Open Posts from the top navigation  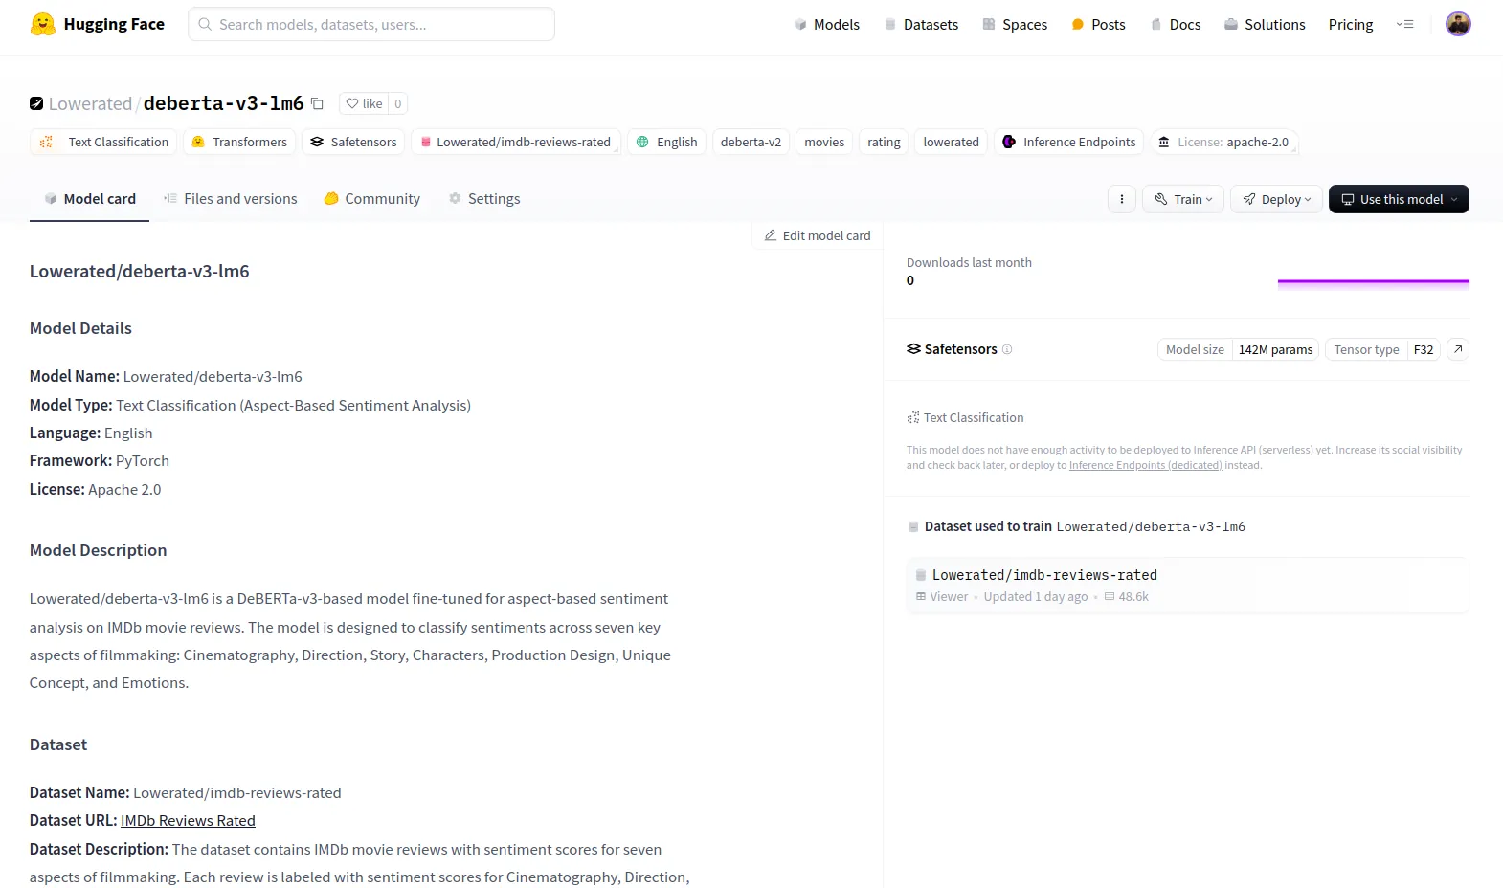click(1099, 24)
